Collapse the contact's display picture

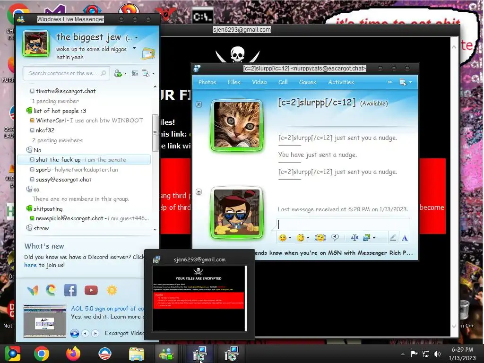coord(199,104)
